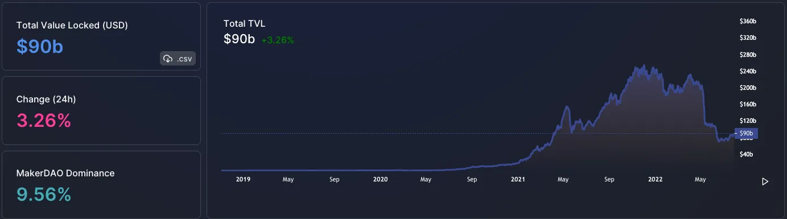The image size is (787, 219).
Task: Click the pink 3.26% change value
Action: click(44, 121)
